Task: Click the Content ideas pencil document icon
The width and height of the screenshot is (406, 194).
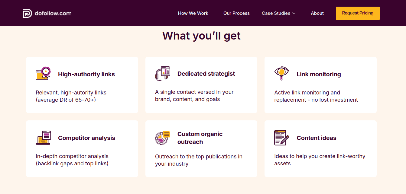Action: pyautogui.click(x=282, y=138)
